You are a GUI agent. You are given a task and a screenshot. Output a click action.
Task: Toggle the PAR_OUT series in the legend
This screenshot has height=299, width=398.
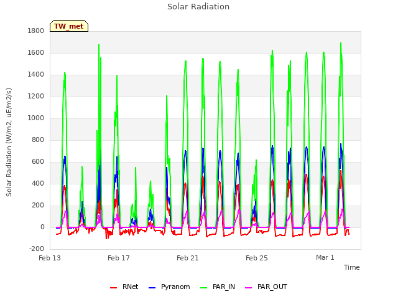(x=266, y=287)
